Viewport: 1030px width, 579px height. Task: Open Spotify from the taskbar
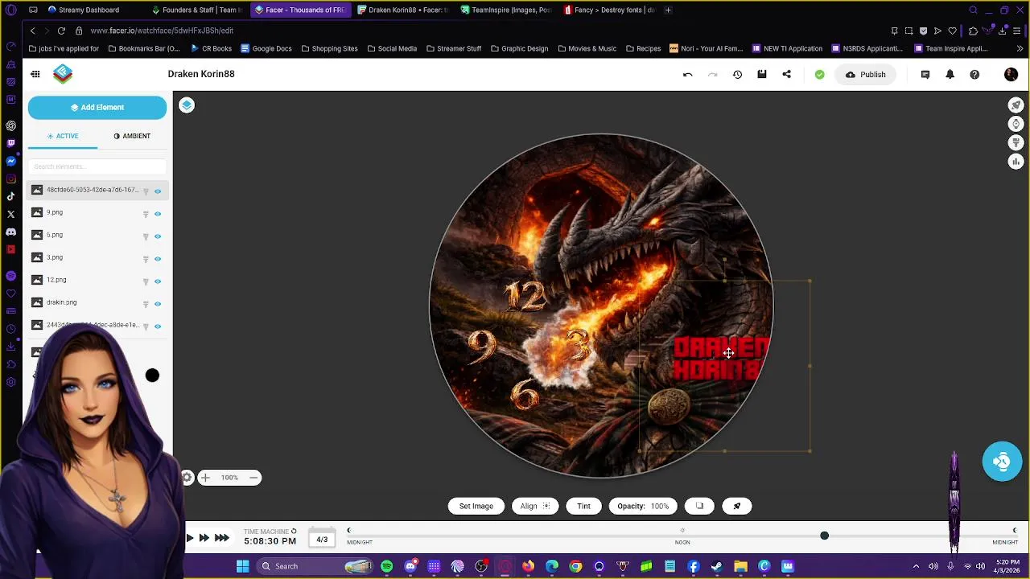[386, 566]
